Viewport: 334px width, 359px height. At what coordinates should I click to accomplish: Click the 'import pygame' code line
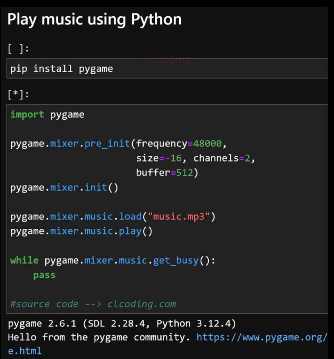tap(47, 114)
